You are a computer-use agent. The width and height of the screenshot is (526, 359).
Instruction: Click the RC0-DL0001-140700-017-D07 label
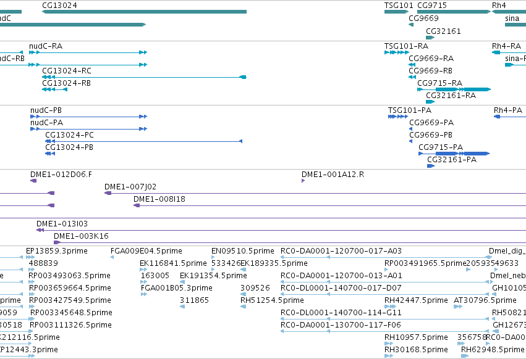click(x=341, y=288)
